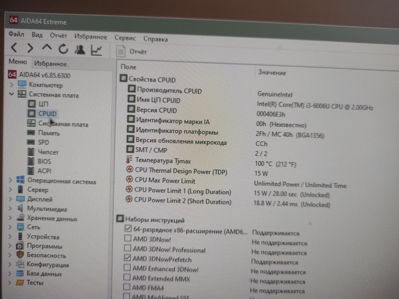399x299 pixels.
Task: Toggle the AMD 3DNowPrefetch checkbox
Action: tap(127, 257)
